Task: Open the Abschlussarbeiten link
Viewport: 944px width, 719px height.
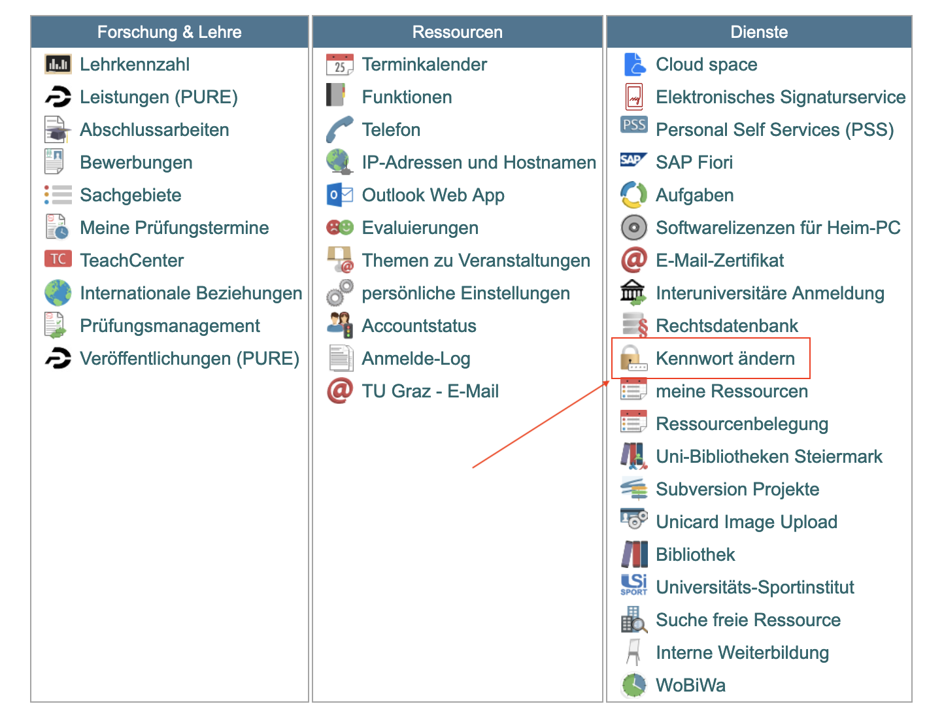Action: coord(154,130)
